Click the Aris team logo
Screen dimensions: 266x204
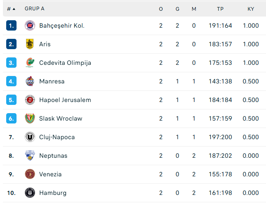[x=30, y=44]
